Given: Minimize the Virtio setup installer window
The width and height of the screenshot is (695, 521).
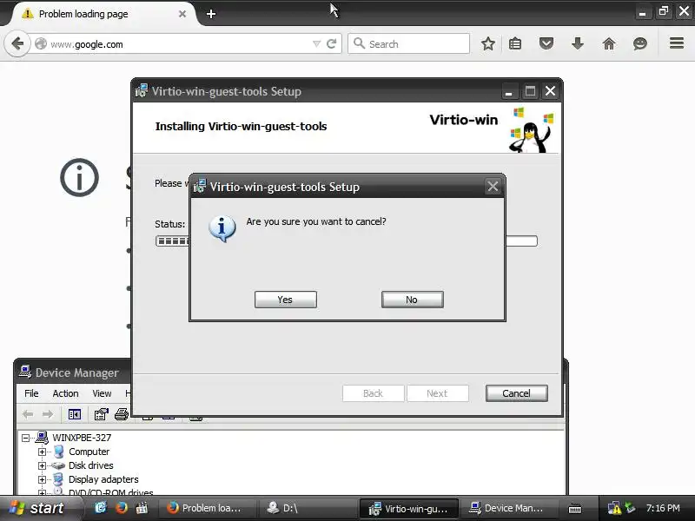Looking at the screenshot, I should 509,91.
